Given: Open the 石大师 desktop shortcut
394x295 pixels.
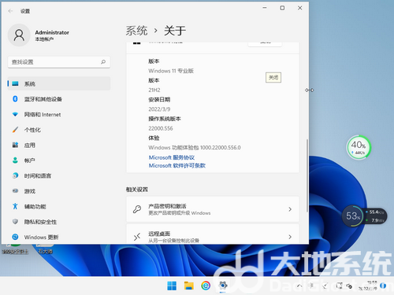Looking at the screenshot, I should [x=45, y=249].
